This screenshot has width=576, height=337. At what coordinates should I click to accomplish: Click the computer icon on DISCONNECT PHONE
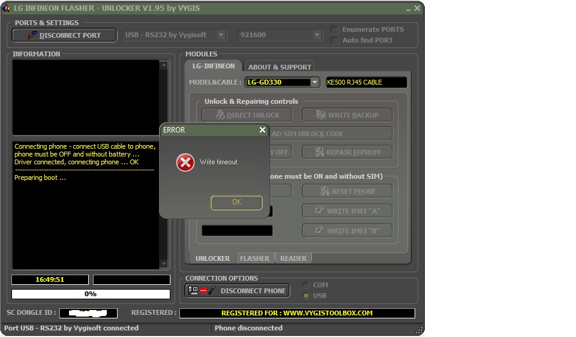coord(193,291)
